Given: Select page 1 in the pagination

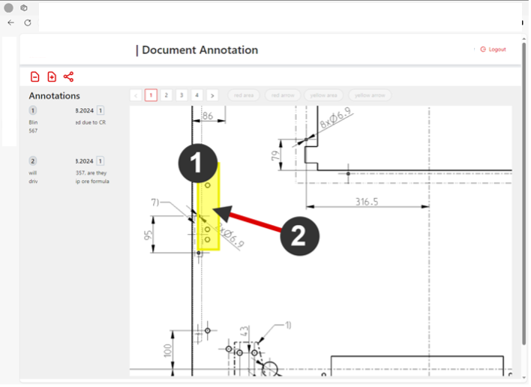Looking at the screenshot, I should tap(151, 95).
